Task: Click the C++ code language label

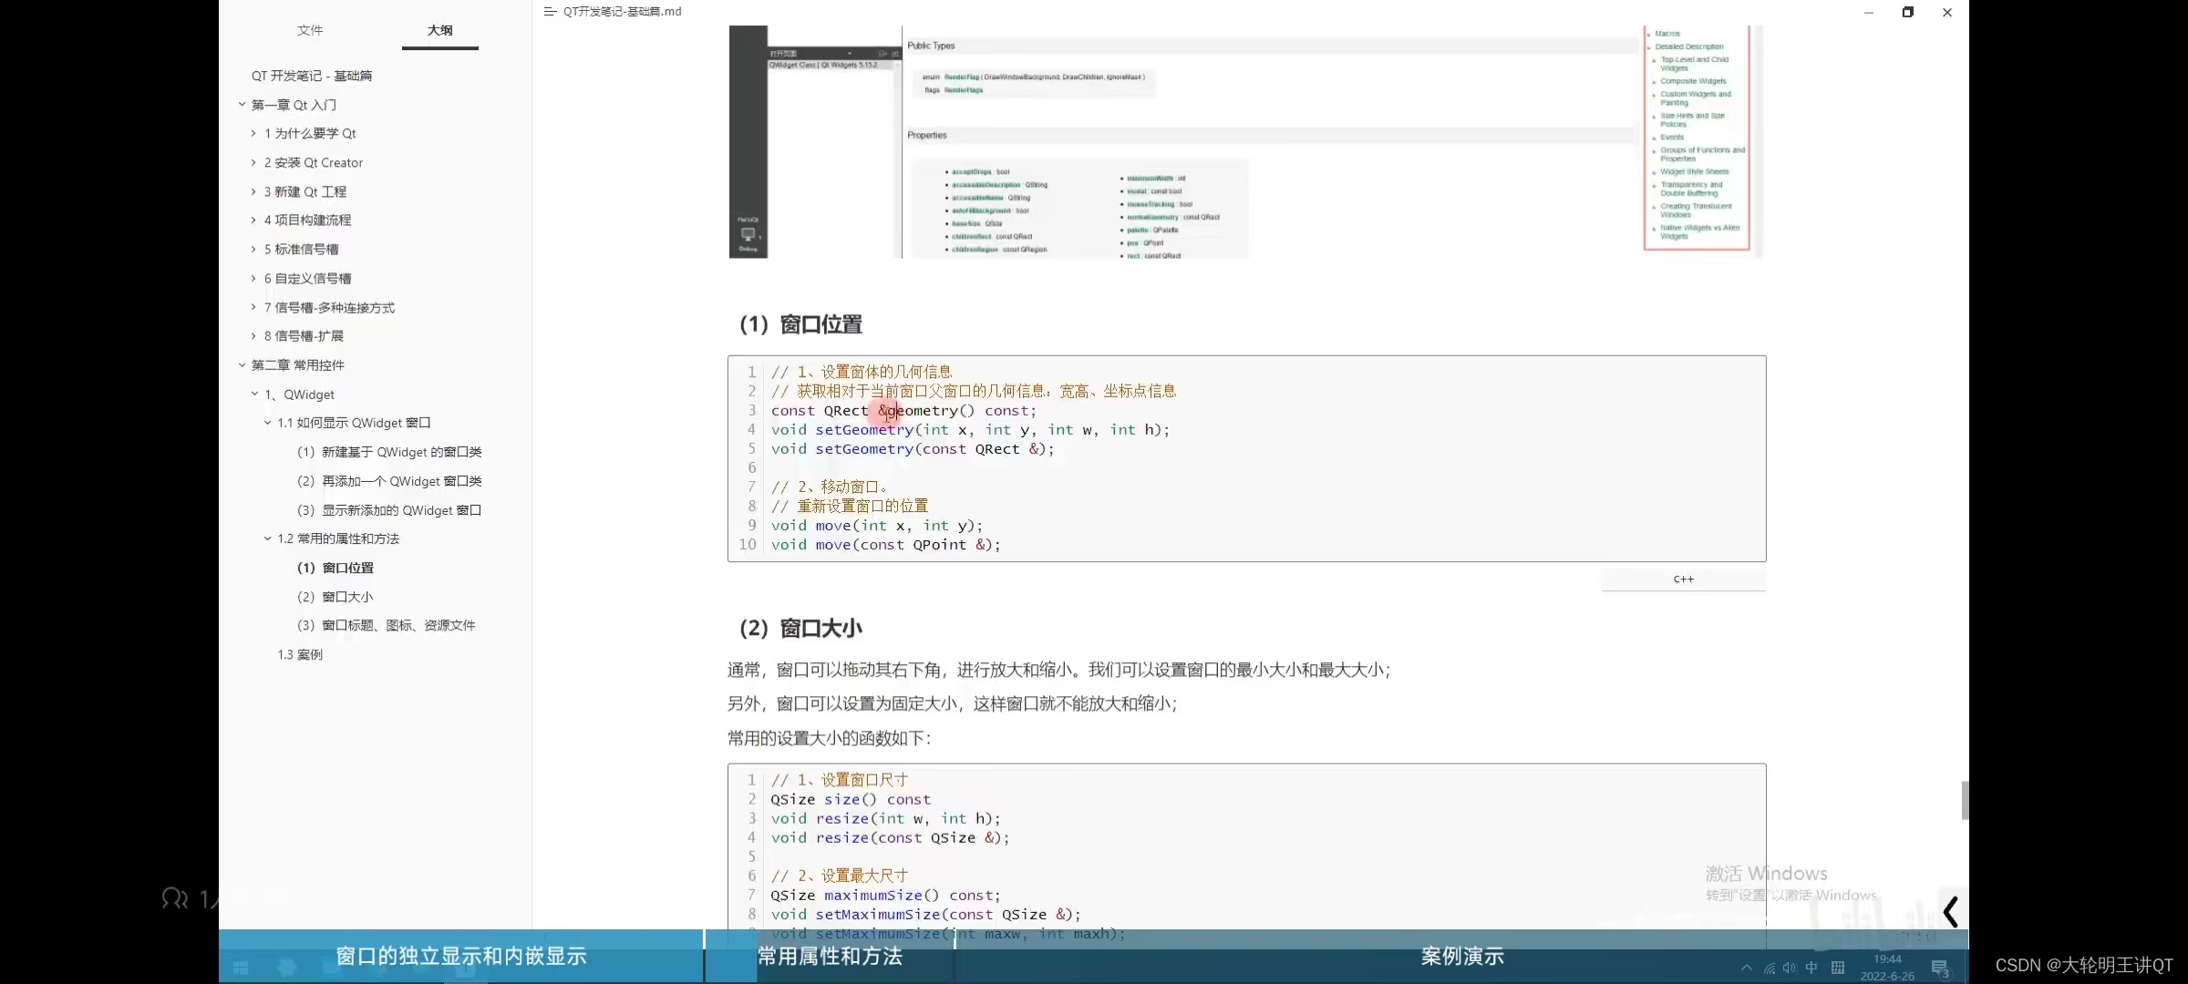Action: tap(1683, 579)
